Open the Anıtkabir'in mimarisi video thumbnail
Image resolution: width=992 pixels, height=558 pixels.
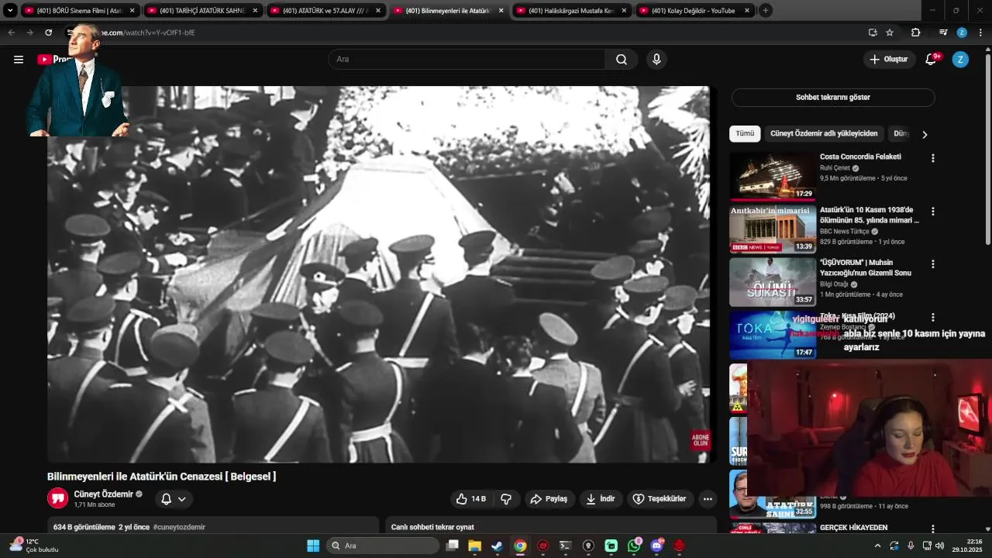click(772, 229)
